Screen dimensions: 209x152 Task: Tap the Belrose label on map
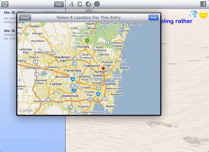click(104, 55)
